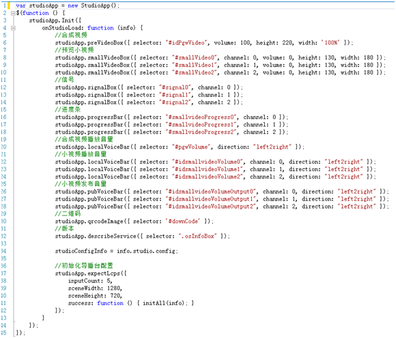Select 'new StudioApp()' text on line 1
Screen dimensions: 396x338
[92, 5]
